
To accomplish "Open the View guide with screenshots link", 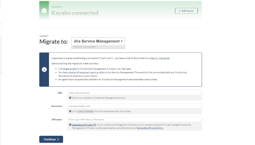I will 149,128.
